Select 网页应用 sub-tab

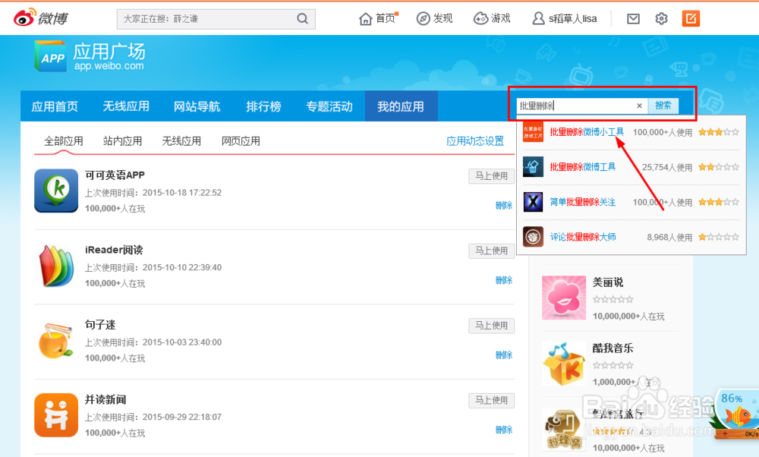point(241,141)
